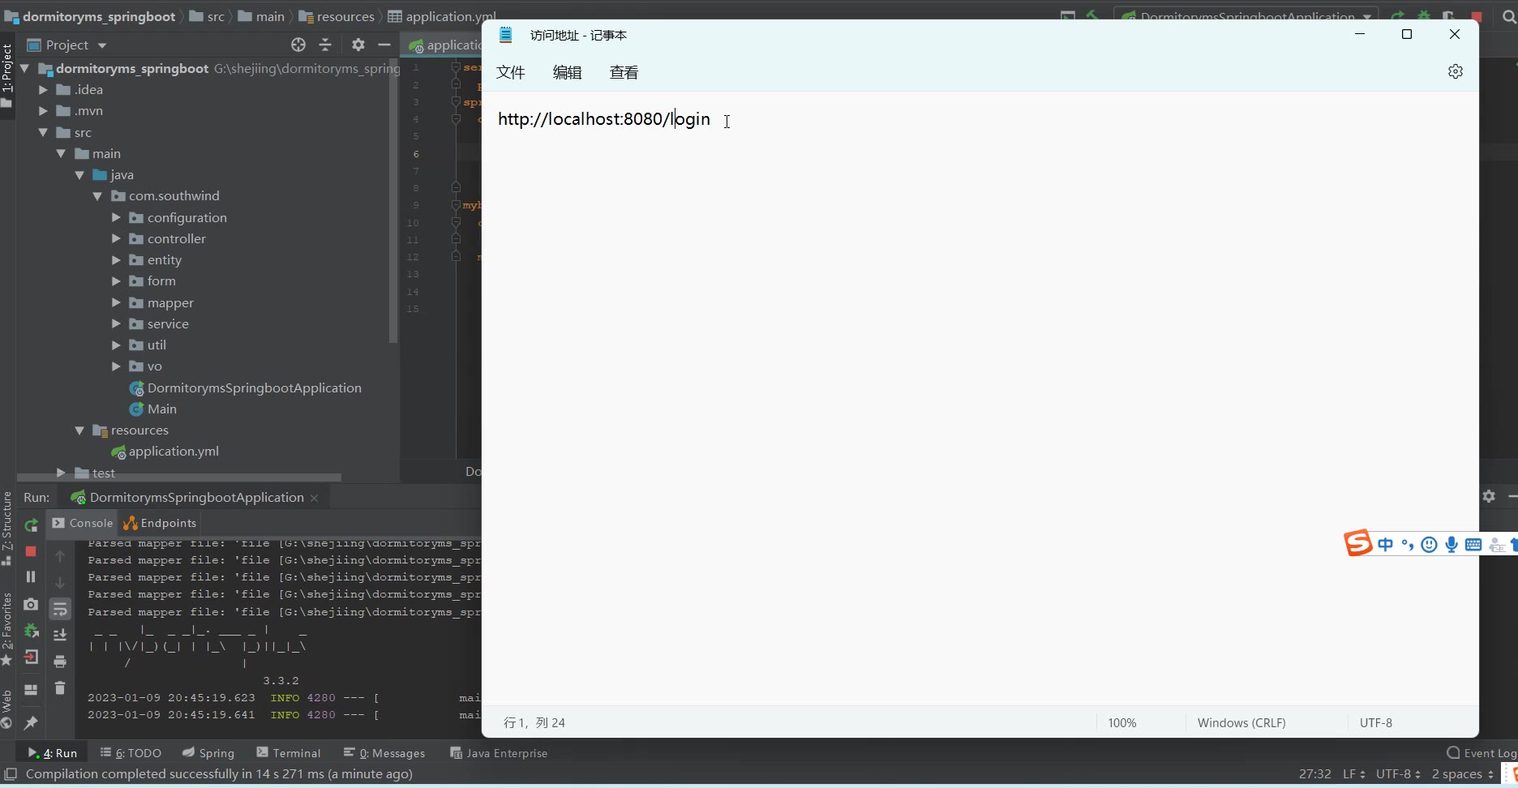Open 0: Messages tool window
This screenshot has height=788, width=1518.
click(384, 753)
